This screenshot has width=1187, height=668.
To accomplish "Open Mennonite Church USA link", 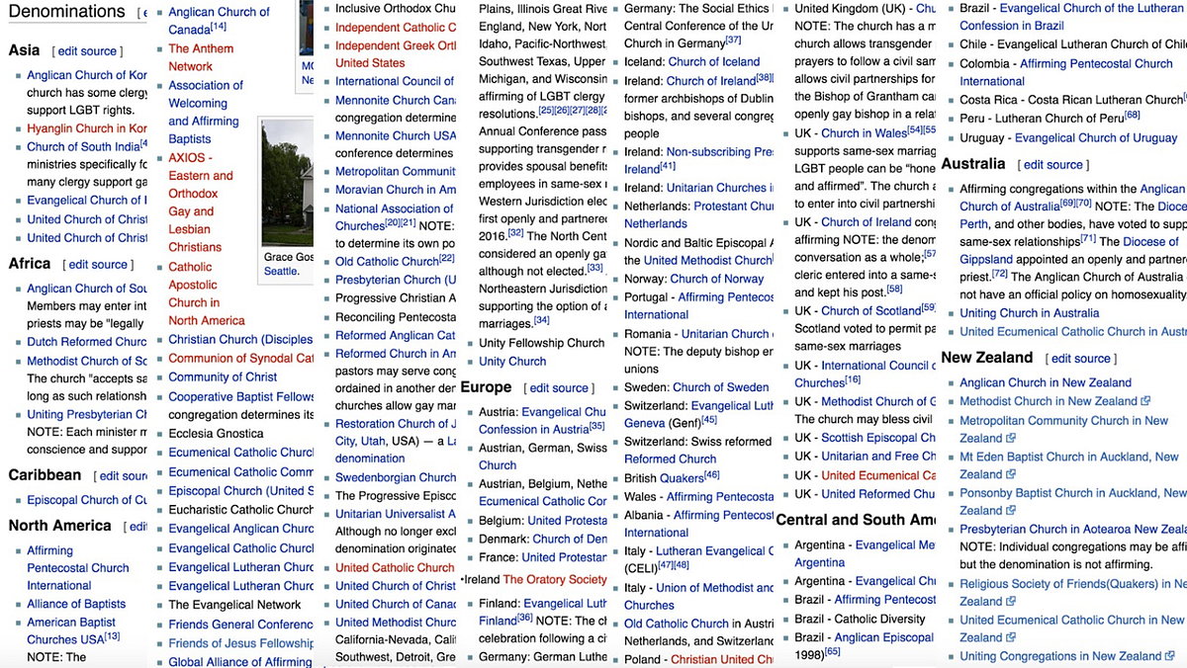I will 396,135.
